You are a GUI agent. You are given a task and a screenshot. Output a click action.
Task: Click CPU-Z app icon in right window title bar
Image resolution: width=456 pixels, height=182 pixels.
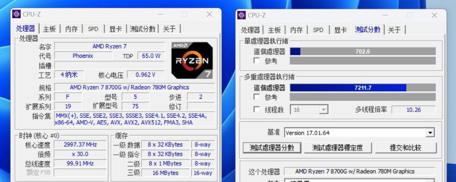(x=241, y=15)
